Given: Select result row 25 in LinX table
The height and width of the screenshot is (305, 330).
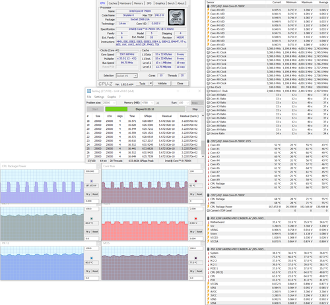Looking at the screenshot, I should tap(143, 149).
